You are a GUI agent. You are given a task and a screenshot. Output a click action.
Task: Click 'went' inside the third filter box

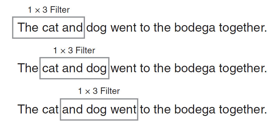click(123, 110)
